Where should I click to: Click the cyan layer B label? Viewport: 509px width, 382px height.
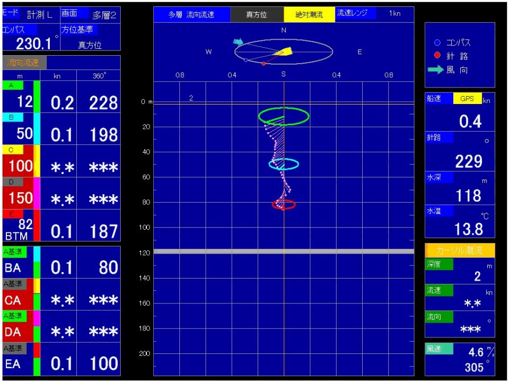pos(13,117)
